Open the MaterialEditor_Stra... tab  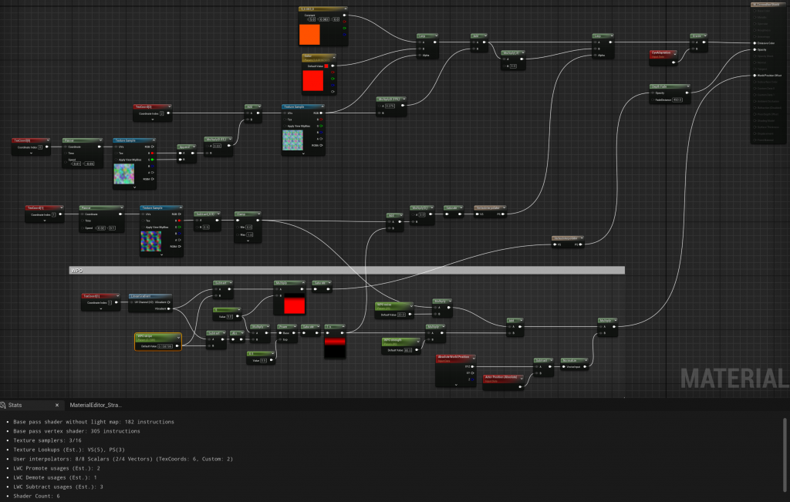click(96, 405)
